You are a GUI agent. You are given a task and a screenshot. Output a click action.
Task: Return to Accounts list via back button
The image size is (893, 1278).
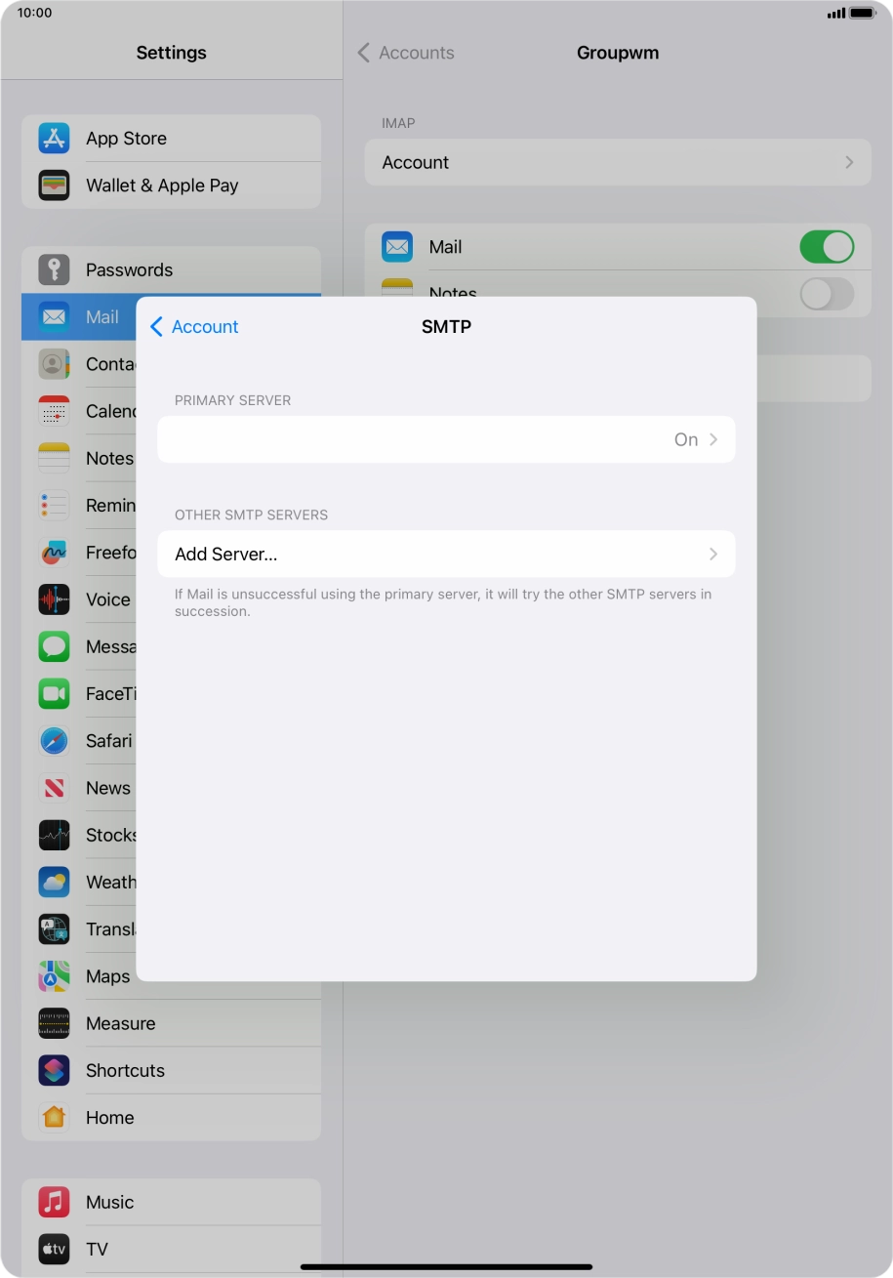pos(406,53)
